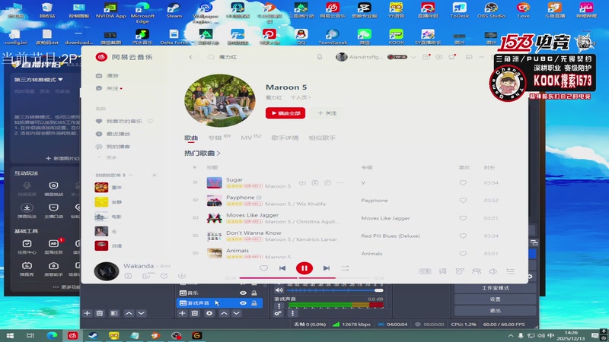Open the messages mailbox icon in header
Image resolution: width=609 pixels, height=342 pixels.
click(x=426, y=57)
